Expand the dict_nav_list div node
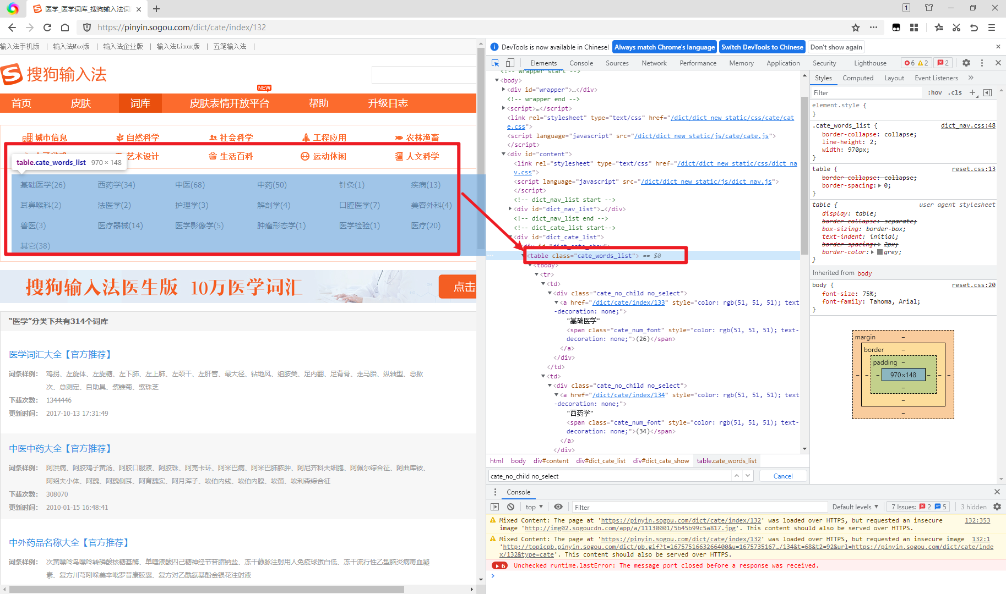Screen dimensions: 1006x594 tap(510, 209)
